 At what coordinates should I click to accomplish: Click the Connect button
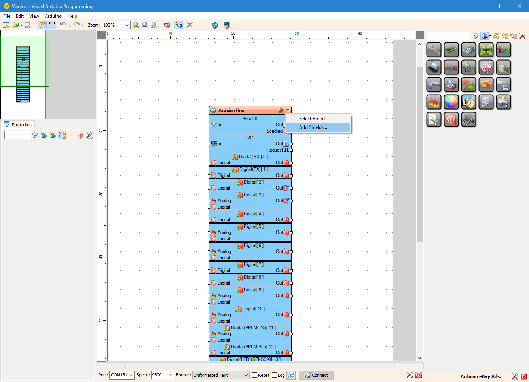click(316, 375)
